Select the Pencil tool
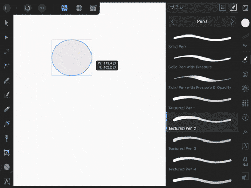The width and height of the screenshot is (251, 188). tap(7, 81)
